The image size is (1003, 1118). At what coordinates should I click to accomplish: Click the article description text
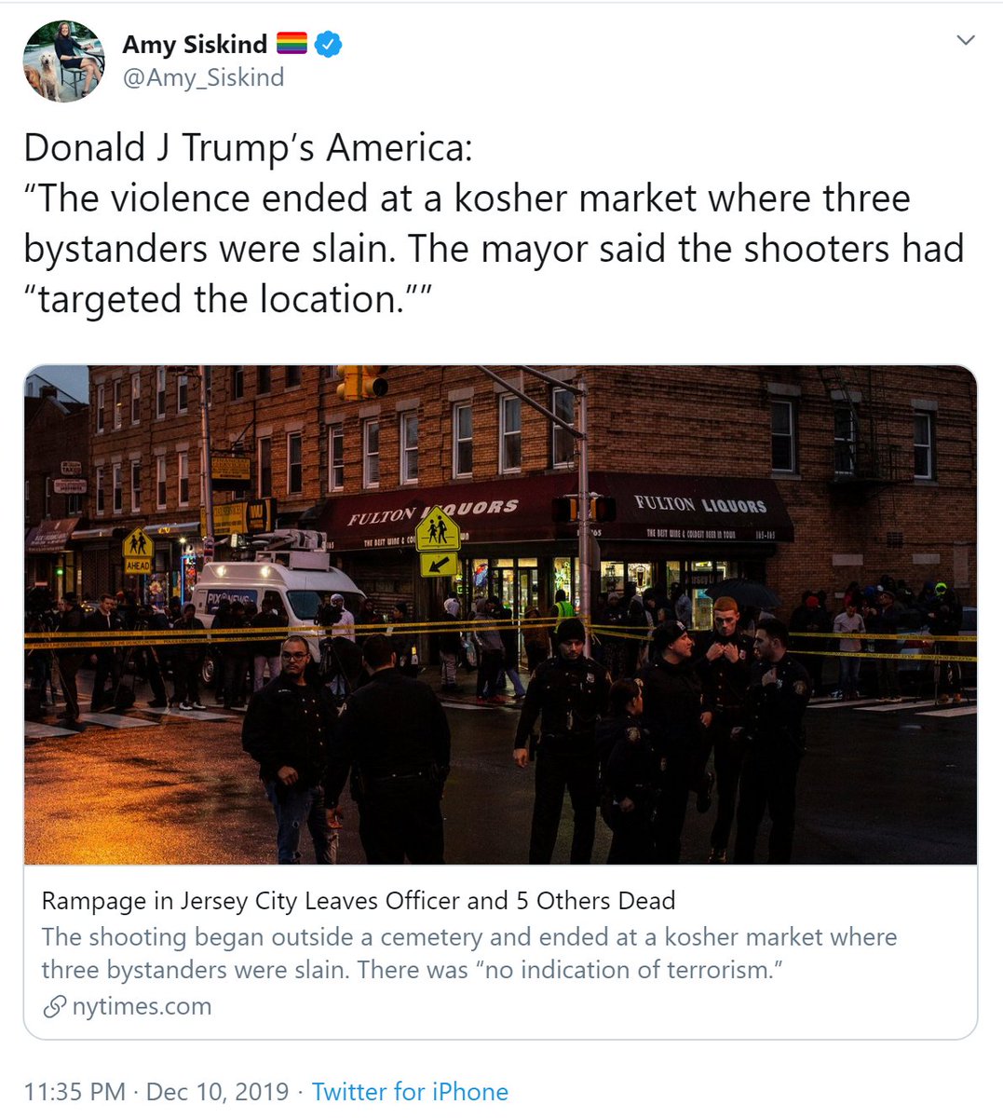point(469,953)
